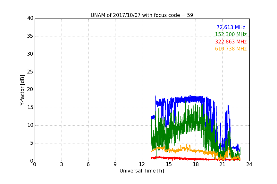Click the x-axis tick label 24

pyautogui.click(x=249, y=165)
